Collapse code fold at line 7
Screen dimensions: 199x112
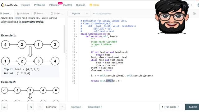pyautogui.click(x=76, y=37)
